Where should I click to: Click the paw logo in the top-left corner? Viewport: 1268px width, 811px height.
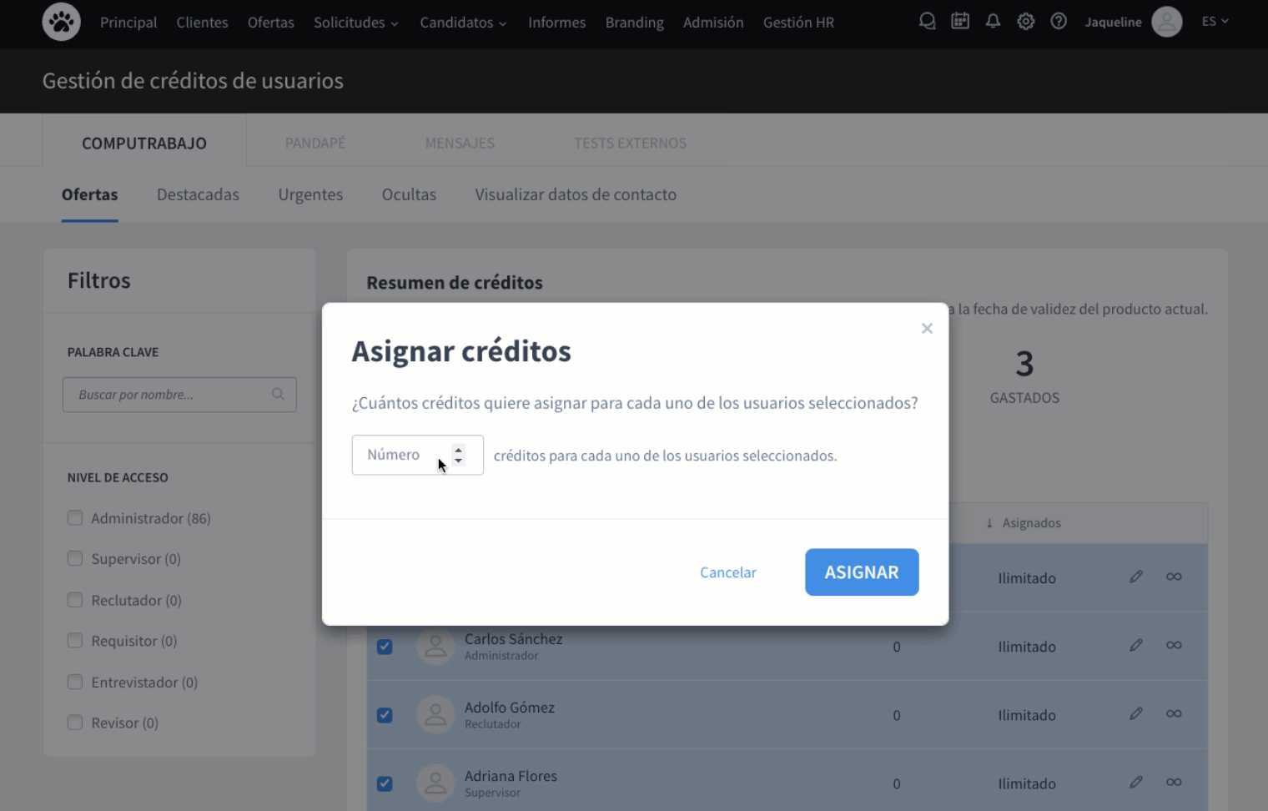[61, 22]
